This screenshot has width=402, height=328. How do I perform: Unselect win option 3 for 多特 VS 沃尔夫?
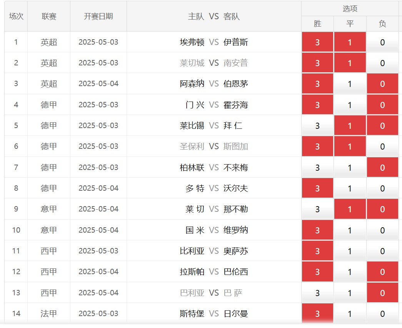[317, 188]
